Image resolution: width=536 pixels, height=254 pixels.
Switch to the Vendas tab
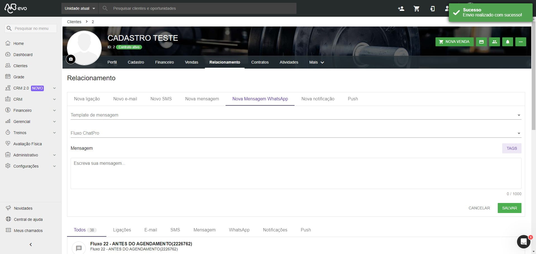[x=192, y=62]
